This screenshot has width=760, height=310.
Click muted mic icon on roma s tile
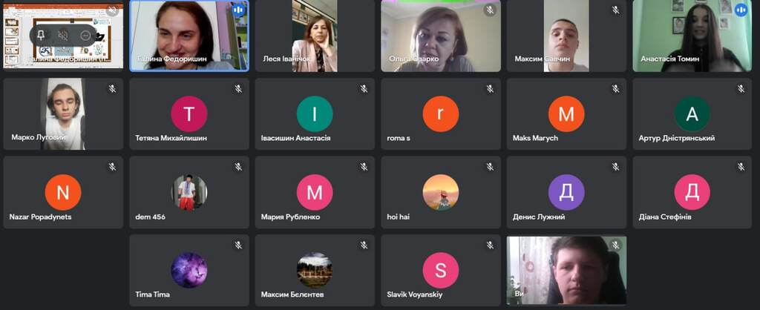coord(490,89)
